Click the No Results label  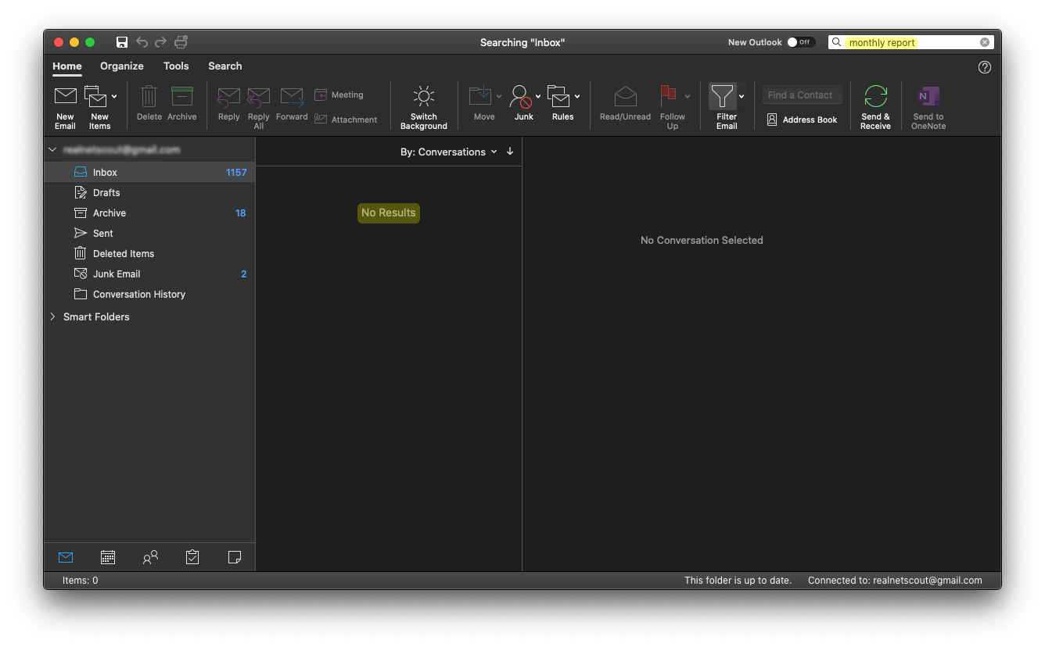[389, 213]
